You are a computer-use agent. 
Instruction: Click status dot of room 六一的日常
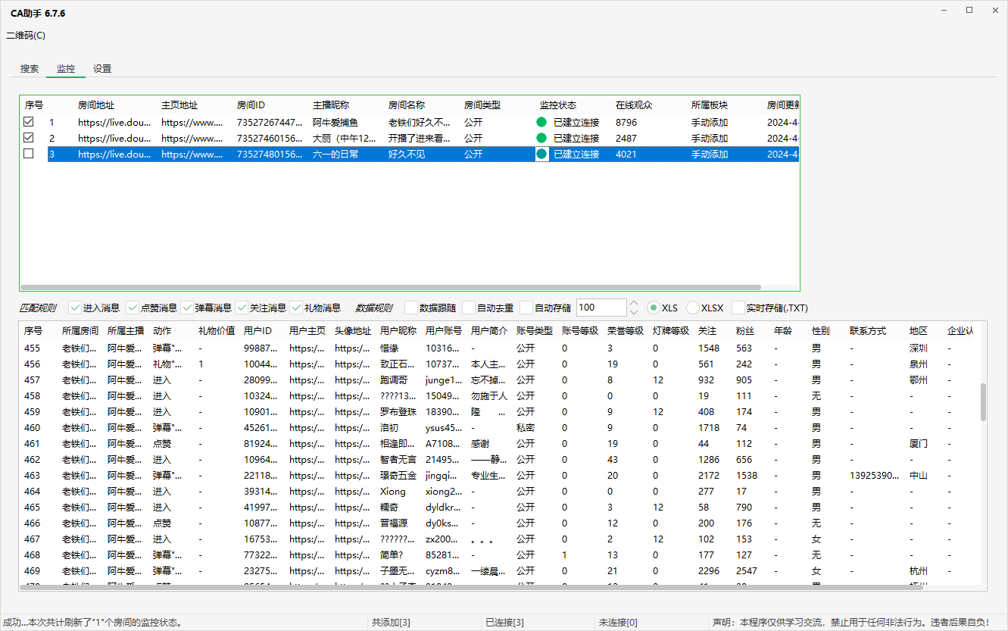click(x=541, y=154)
